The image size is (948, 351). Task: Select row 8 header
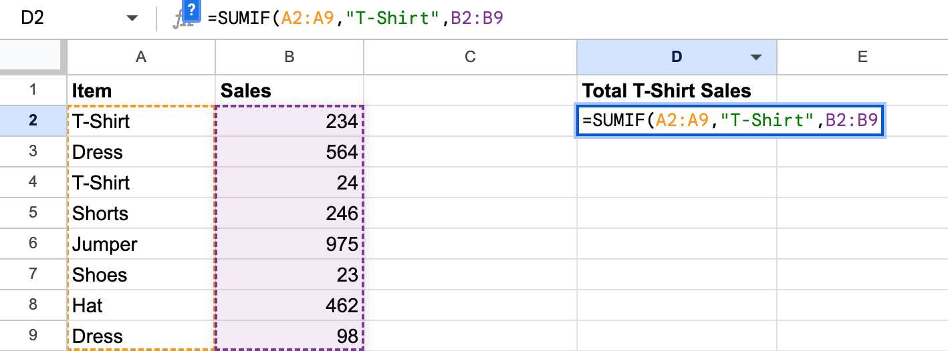33,305
